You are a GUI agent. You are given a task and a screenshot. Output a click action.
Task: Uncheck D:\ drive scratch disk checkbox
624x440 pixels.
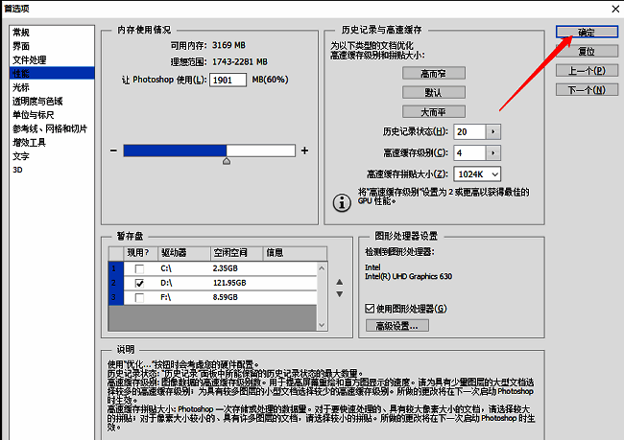tap(141, 284)
